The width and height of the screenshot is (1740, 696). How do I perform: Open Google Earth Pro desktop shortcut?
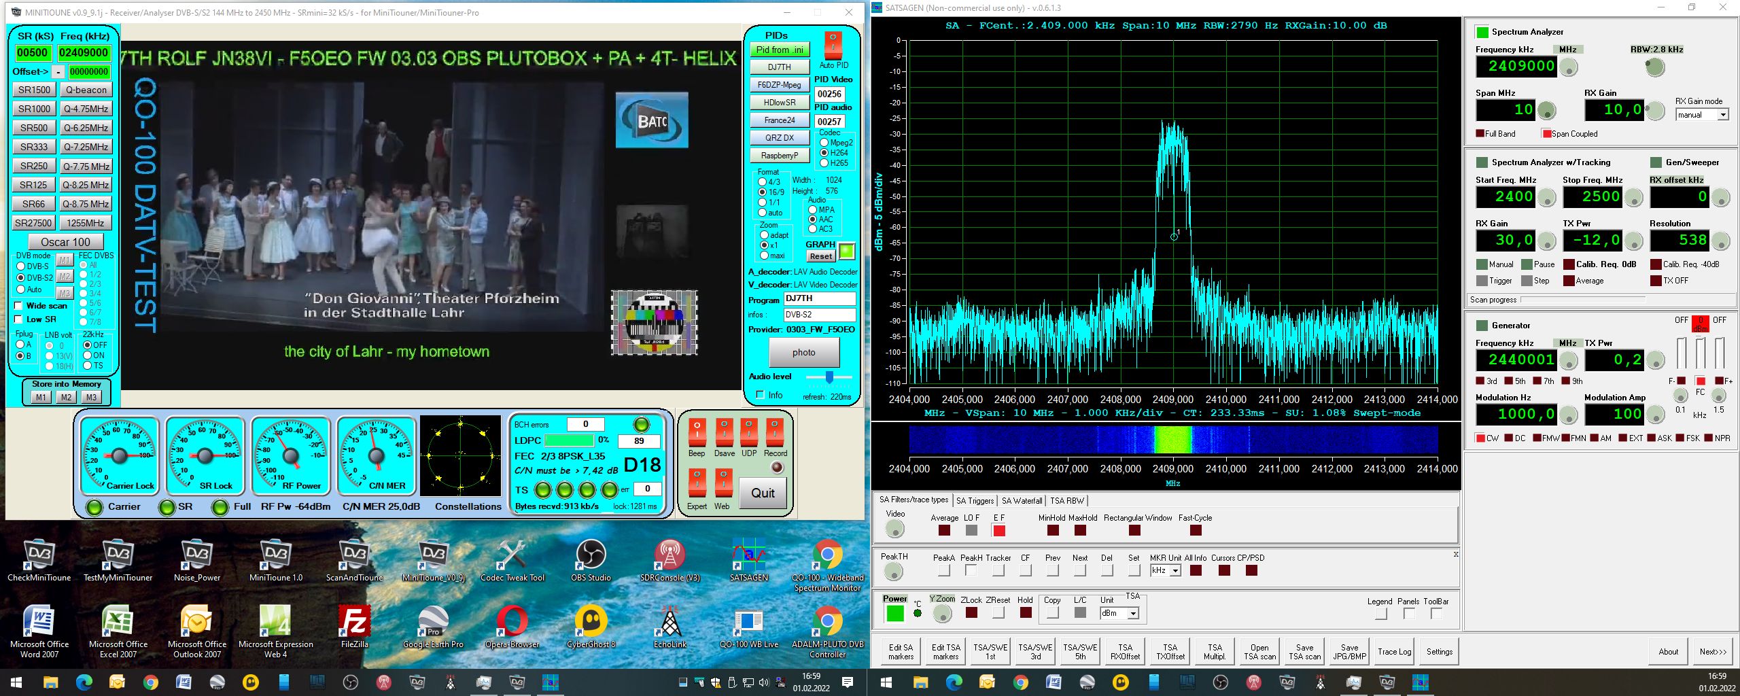click(433, 622)
